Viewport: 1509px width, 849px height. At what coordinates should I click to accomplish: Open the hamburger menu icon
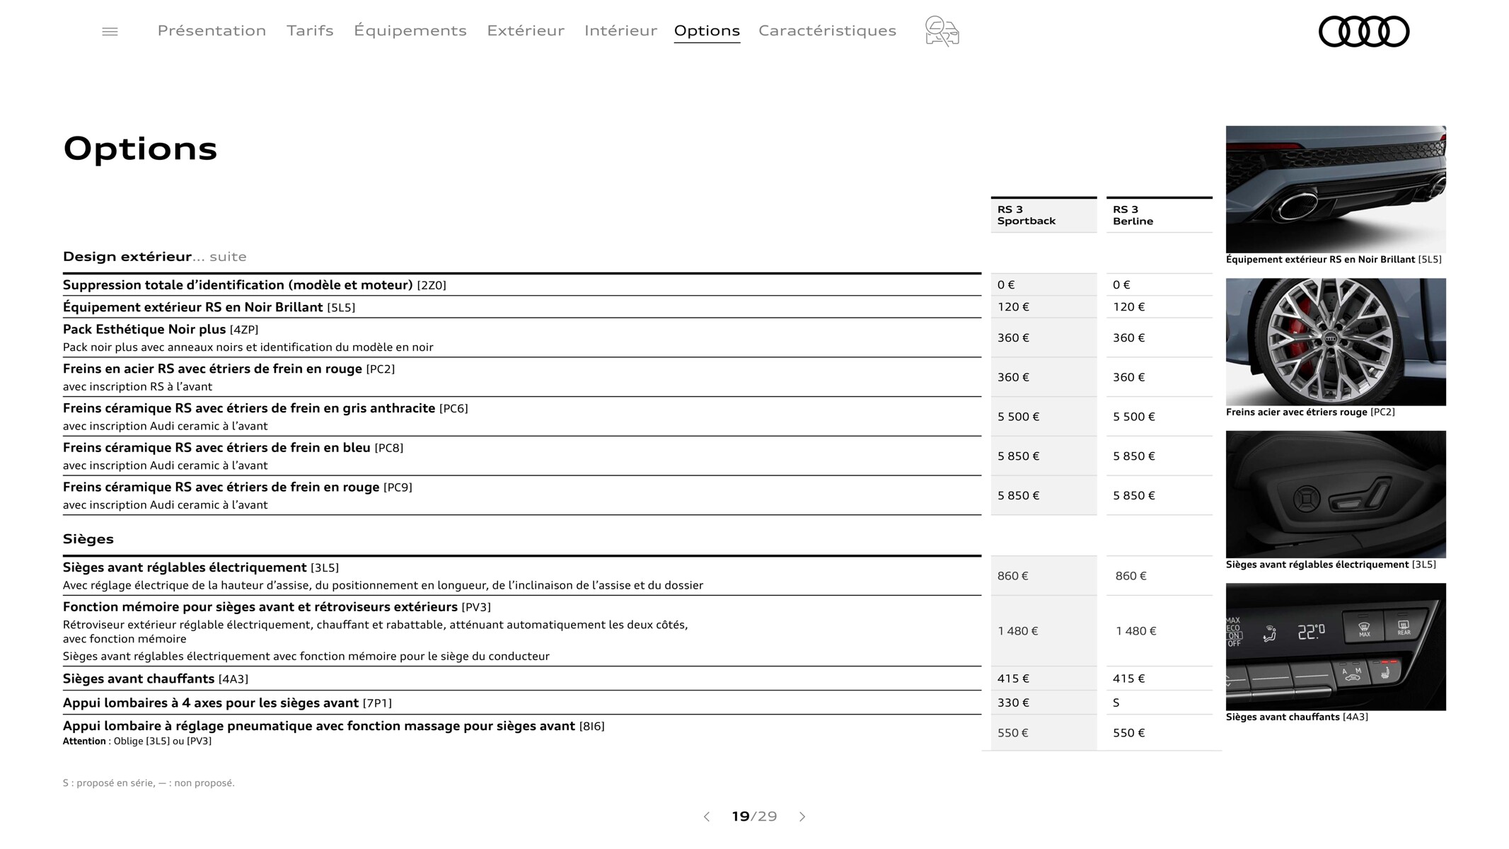(110, 31)
